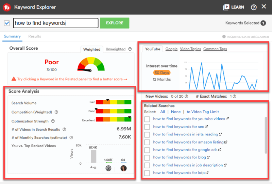Screen dimensions: 272x184
Task: Click Select All related searches
Action: pyautogui.click(x=163, y=112)
